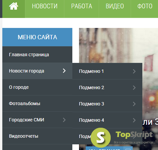
Task: Expand the Подменю 4 chevron
Action: pos(134,120)
